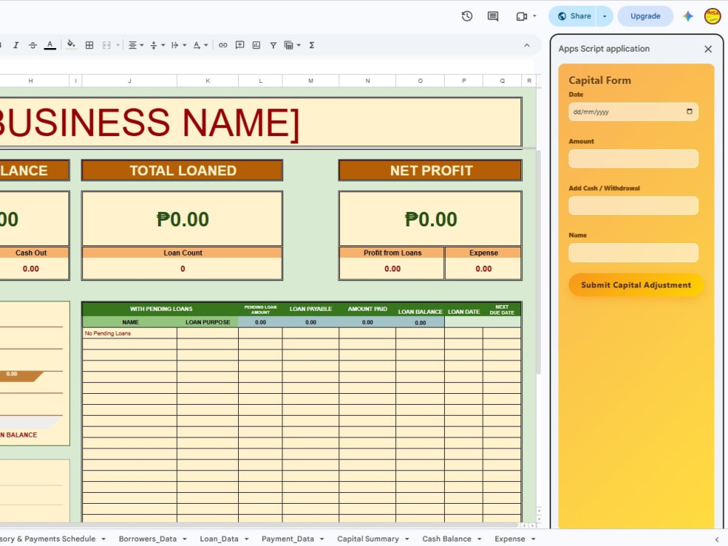The height and width of the screenshot is (546, 728).
Task: Open the text rotation dropdown
Action: [200, 45]
